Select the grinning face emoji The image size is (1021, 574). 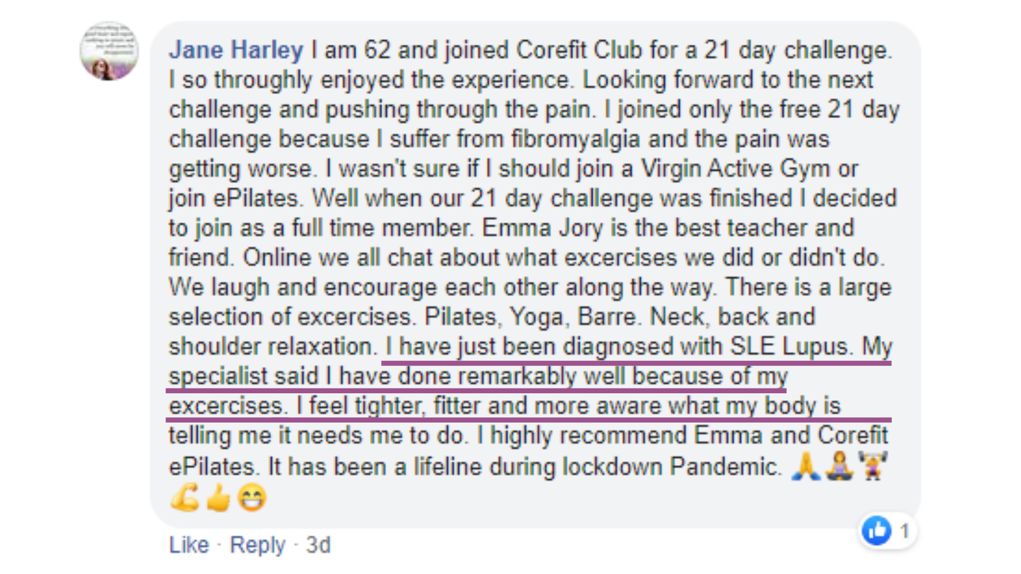252,498
